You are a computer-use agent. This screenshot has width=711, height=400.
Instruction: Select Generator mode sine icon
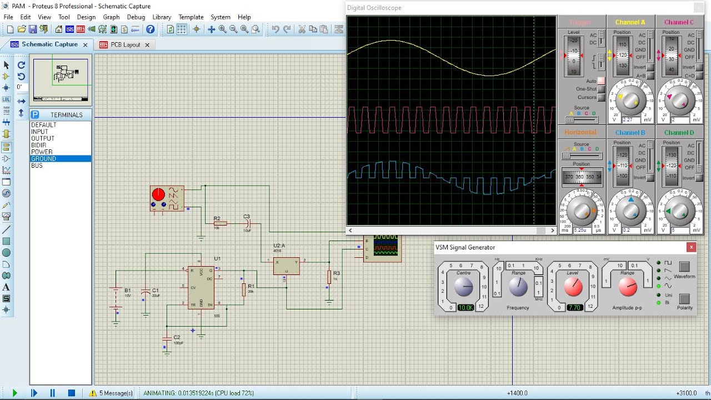[x=6, y=193]
